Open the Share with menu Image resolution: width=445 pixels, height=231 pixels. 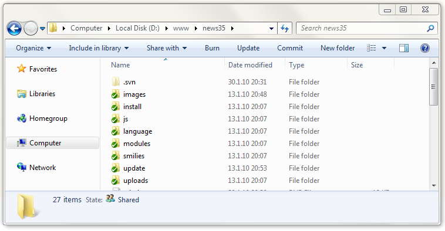[167, 48]
